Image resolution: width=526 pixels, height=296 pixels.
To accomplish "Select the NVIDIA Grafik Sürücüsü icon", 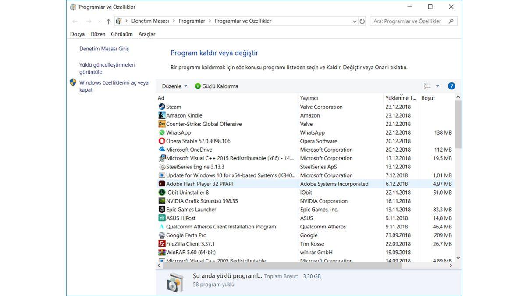I will (162, 201).
